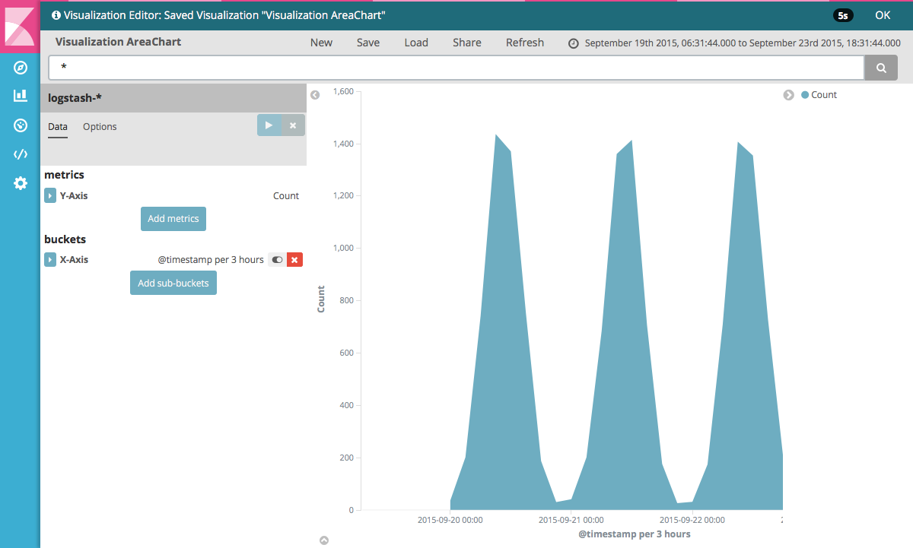Image resolution: width=913 pixels, height=548 pixels.
Task: Open the Visualize bar chart icon
Action: tap(21, 96)
